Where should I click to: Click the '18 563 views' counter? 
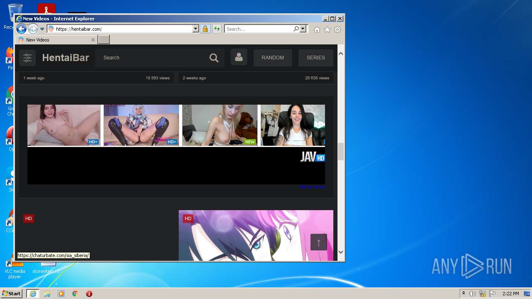[158, 78]
